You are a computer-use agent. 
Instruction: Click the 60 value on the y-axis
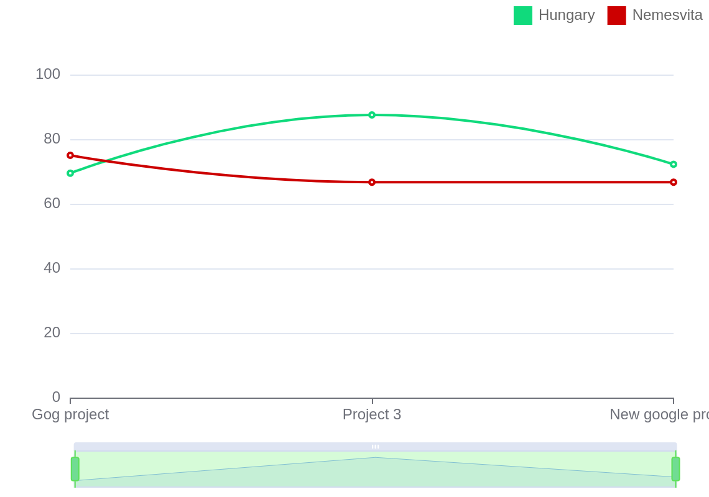click(x=52, y=203)
